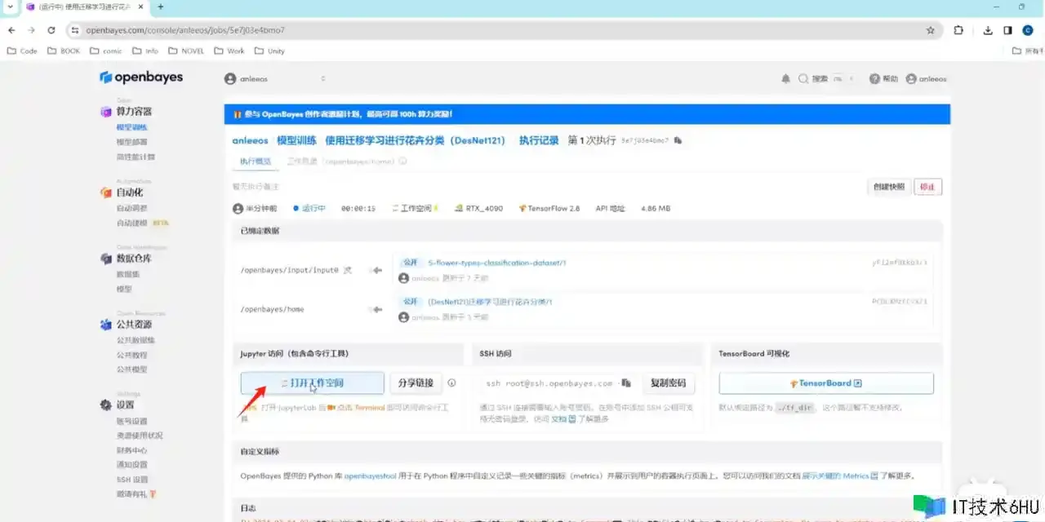Open the 帮助 help menu
Screen dimensions: 1045x522
[883, 79]
